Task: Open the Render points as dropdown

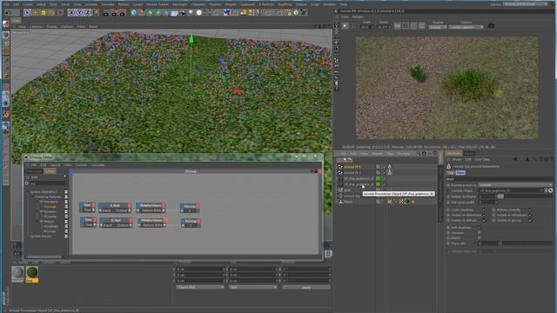Action: pos(514,185)
